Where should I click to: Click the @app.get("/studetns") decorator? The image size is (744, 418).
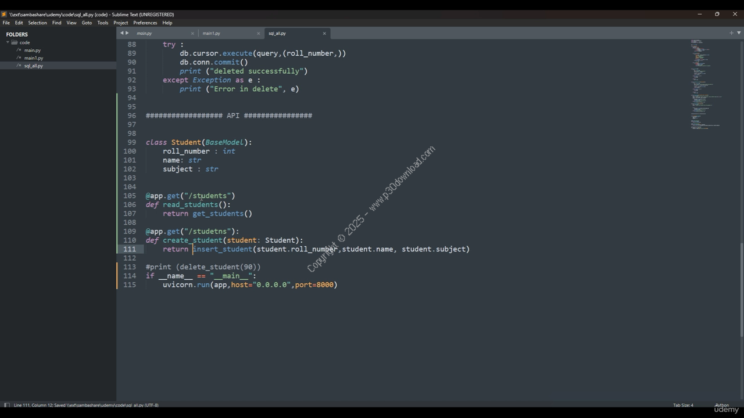tap(192, 232)
